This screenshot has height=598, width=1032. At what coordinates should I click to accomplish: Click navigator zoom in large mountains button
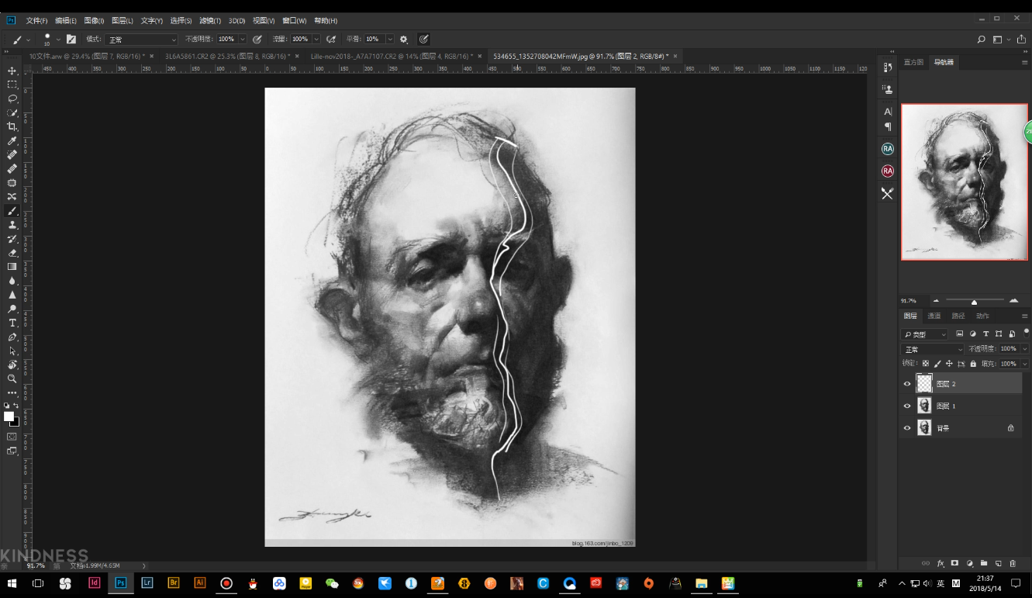tap(1013, 300)
